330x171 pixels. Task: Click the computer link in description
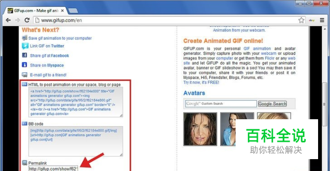click(224, 58)
